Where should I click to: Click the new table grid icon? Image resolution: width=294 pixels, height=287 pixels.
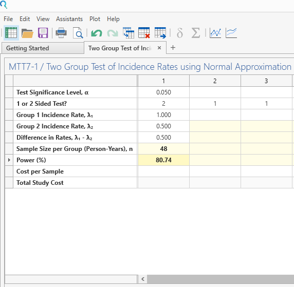click(11, 33)
